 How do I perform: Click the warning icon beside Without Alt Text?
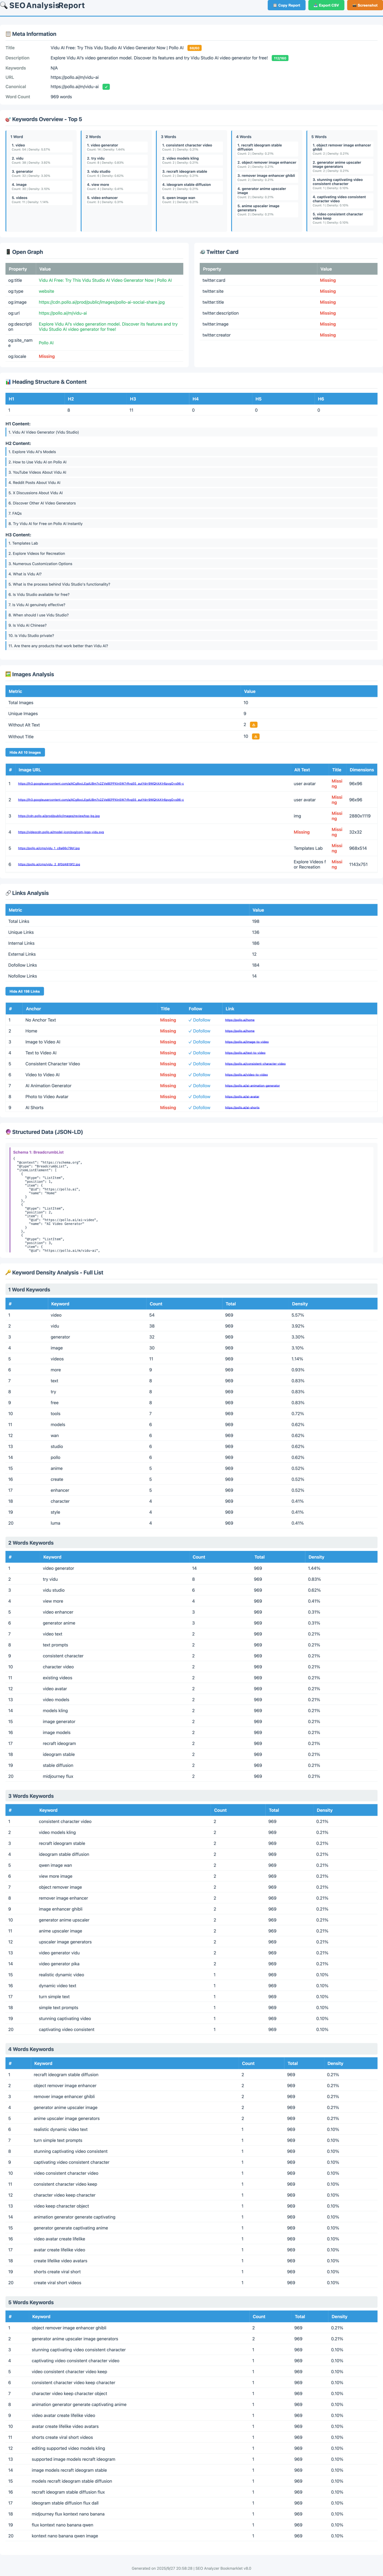254,725
